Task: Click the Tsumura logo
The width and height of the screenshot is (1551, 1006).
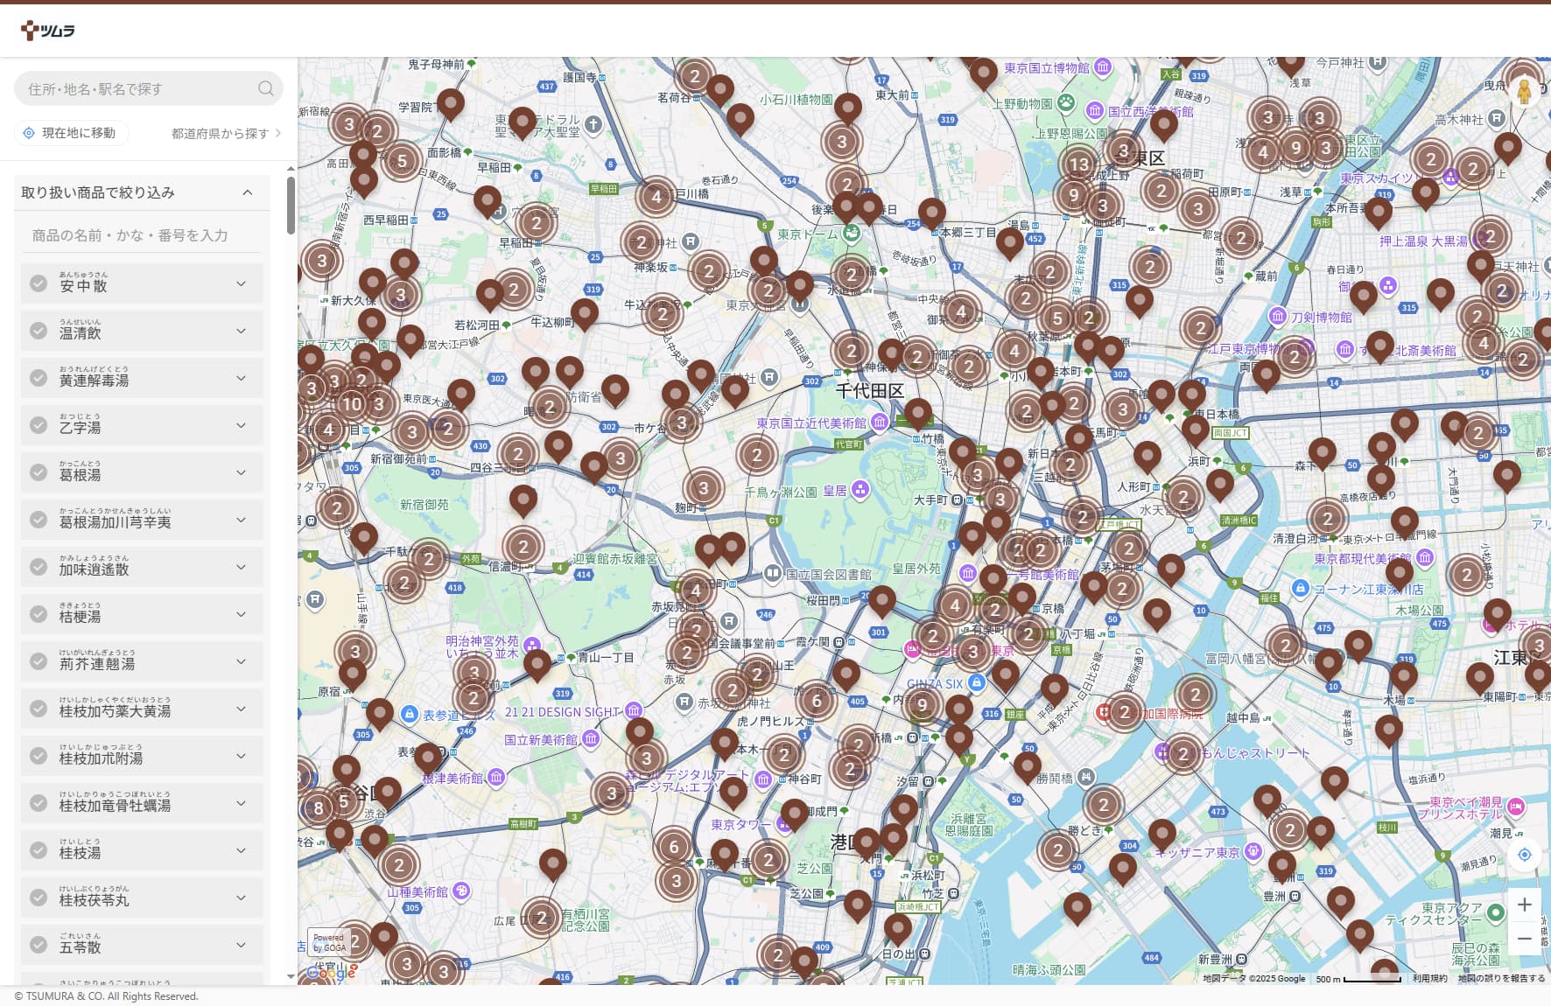Action: click(x=48, y=31)
